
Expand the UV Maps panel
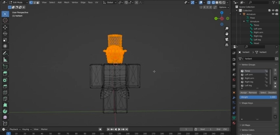[246, 125]
